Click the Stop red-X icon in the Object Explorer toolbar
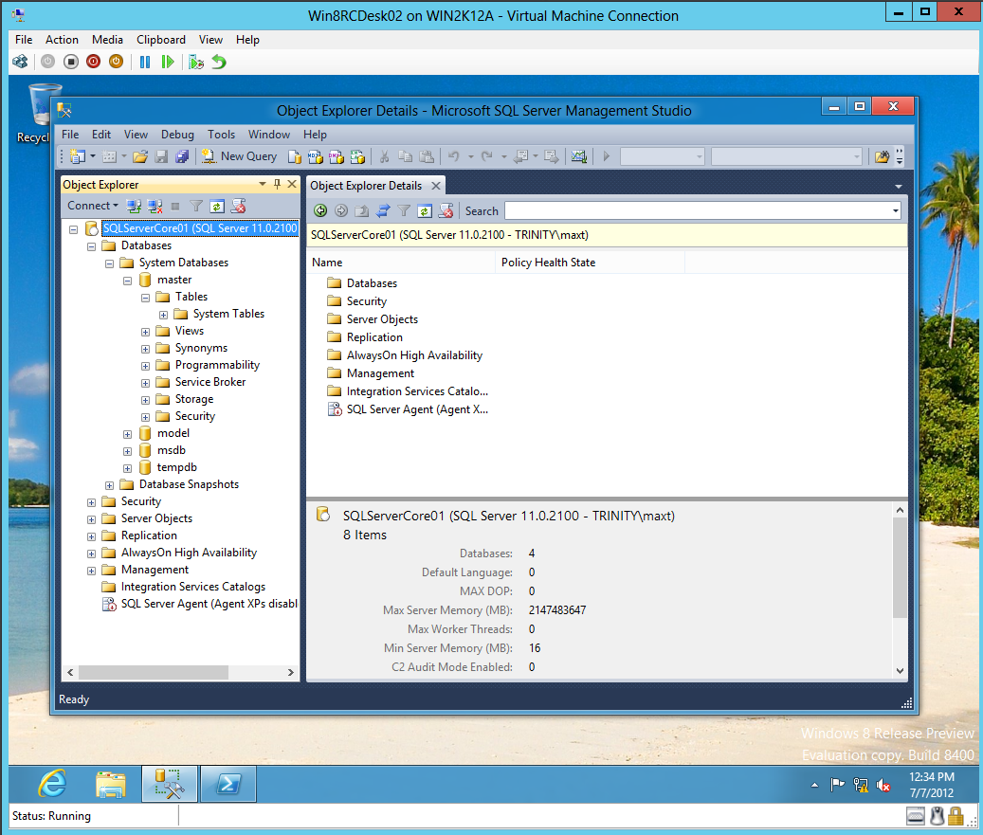The width and height of the screenshot is (983, 835). pyautogui.click(x=238, y=206)
